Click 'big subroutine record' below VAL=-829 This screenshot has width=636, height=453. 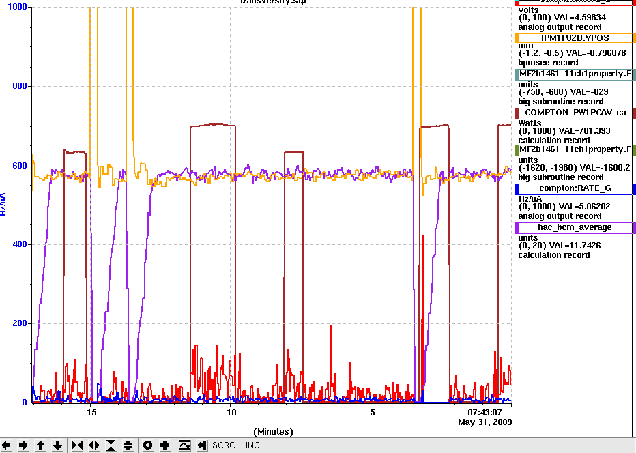click(x=561, y=102)
